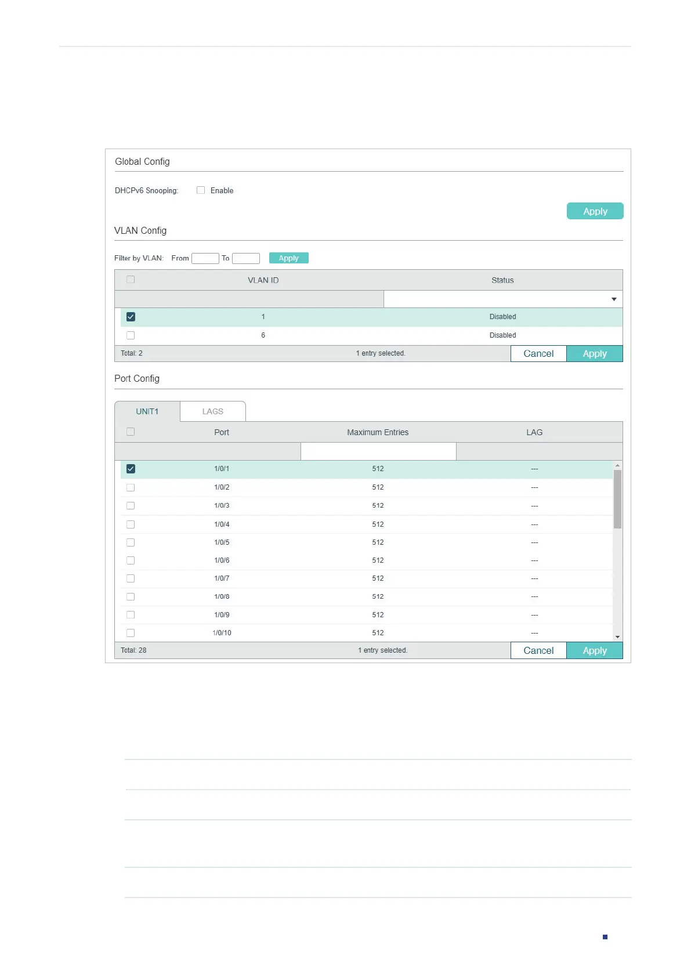Click the Status column header
Screen dimensions: 691x977
[502, 280]
